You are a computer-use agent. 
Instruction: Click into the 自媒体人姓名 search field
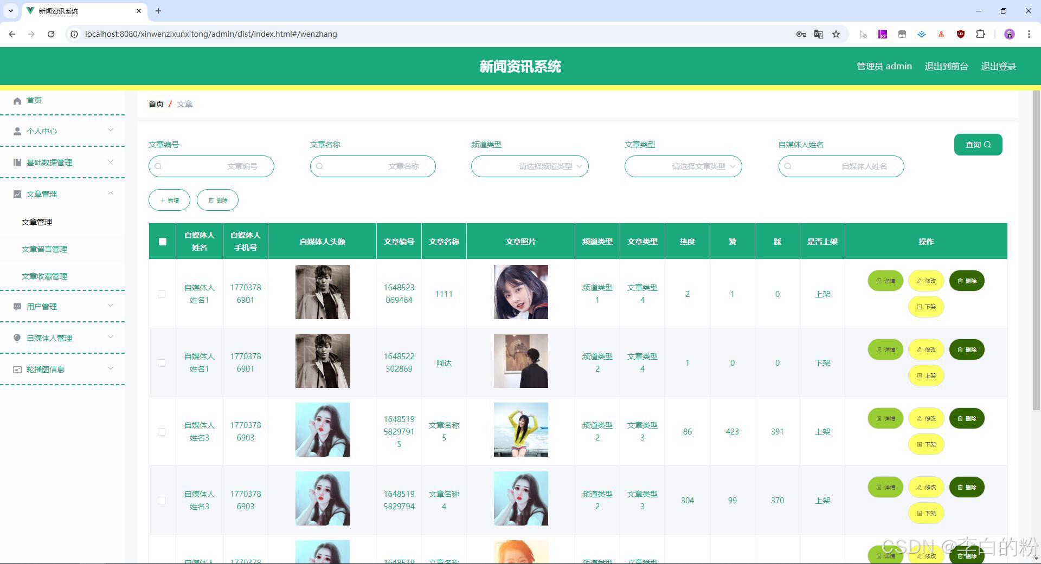[x=841, y=166]
